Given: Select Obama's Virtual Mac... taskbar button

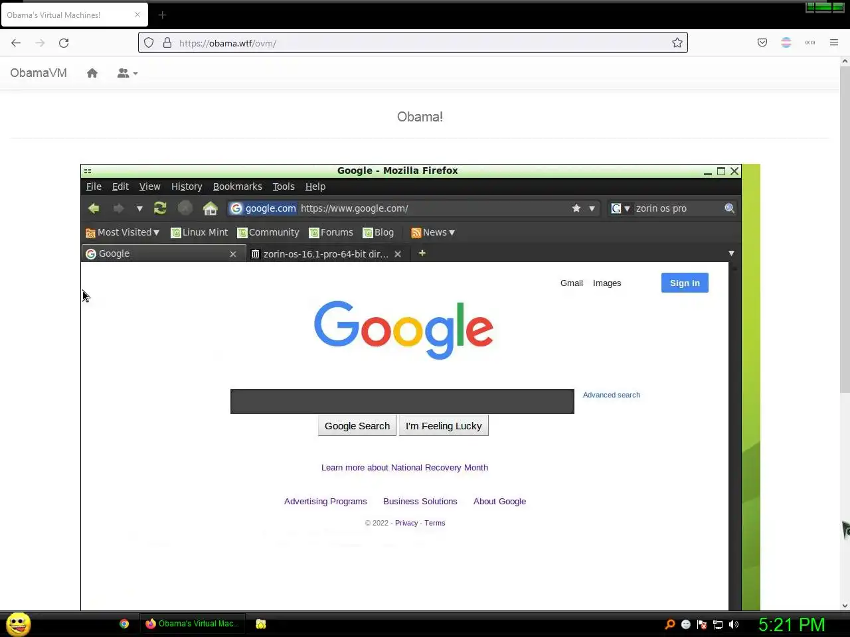Looking at the screenshot, I should 192,624.
